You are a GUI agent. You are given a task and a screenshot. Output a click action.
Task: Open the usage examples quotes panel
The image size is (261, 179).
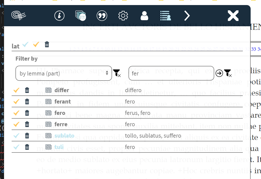(102, 16)
